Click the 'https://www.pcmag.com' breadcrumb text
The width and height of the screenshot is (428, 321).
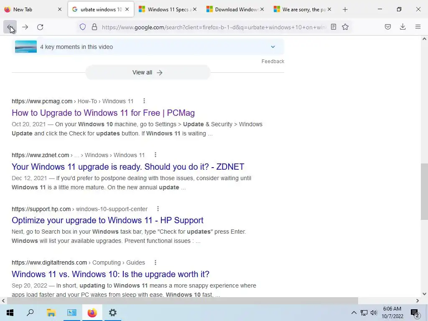click(x=42, y=101)
